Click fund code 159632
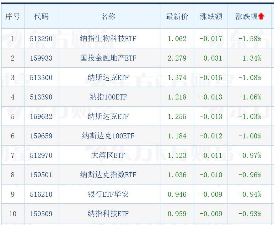Viewport: 274px width, 225px height. point(41,117)
